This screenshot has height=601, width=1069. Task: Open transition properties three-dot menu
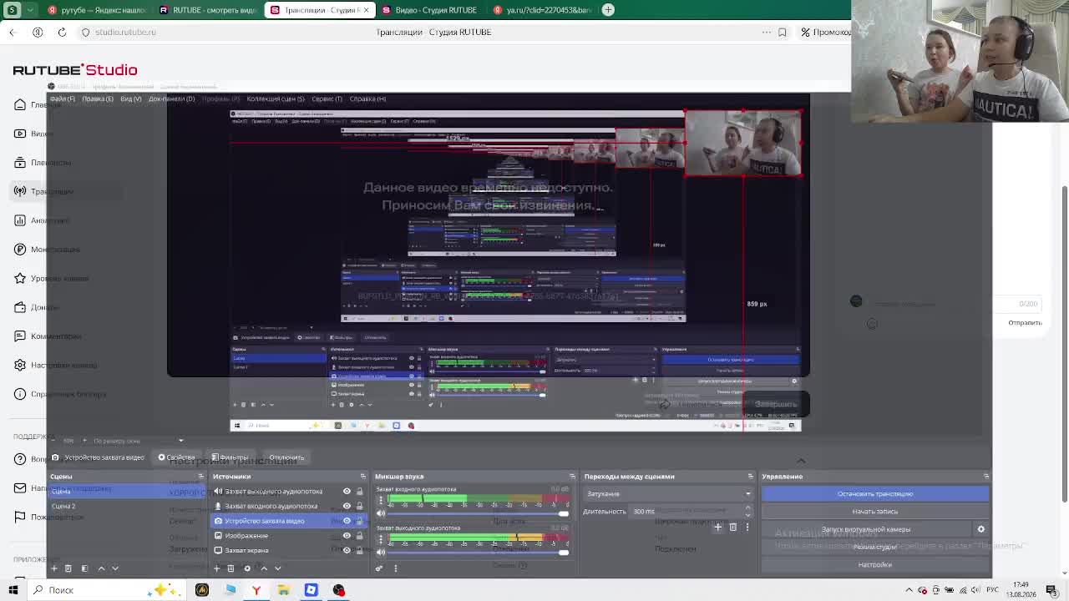(747, 527)
